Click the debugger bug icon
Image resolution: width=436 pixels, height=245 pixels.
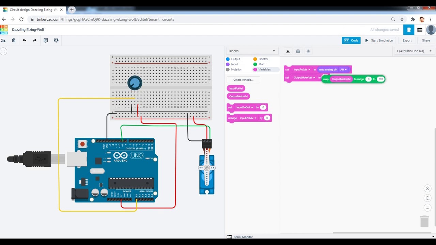pos(308,51)
